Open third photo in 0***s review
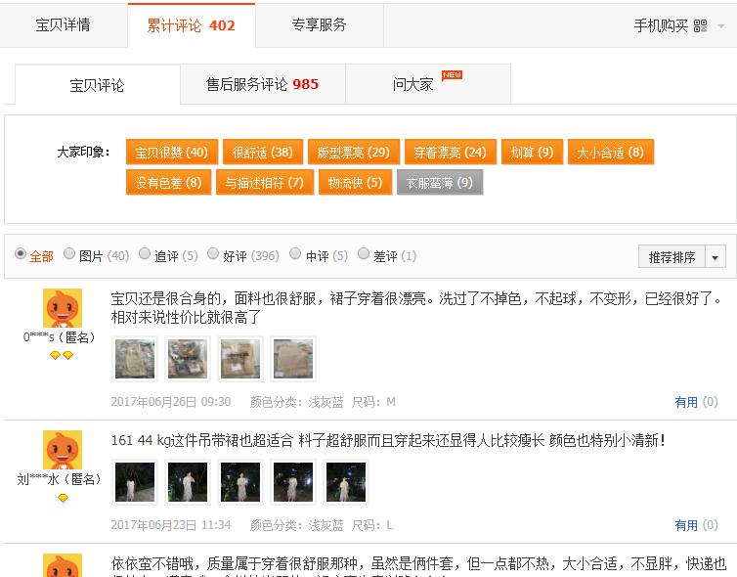This screenshot has height=577, width=737. [x=240, y=359]
